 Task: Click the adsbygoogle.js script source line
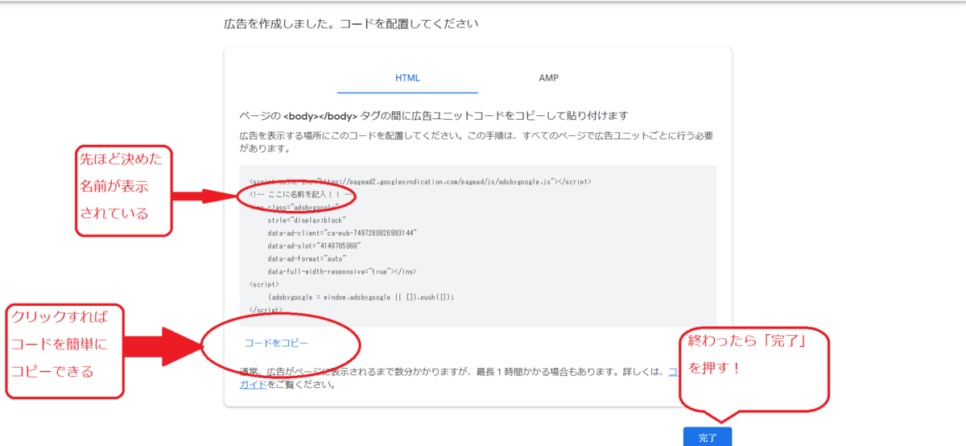(x=420, y=182)
